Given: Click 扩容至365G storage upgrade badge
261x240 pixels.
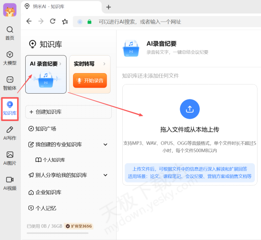Looking at the screenshot, I should (x=79, y=226).
